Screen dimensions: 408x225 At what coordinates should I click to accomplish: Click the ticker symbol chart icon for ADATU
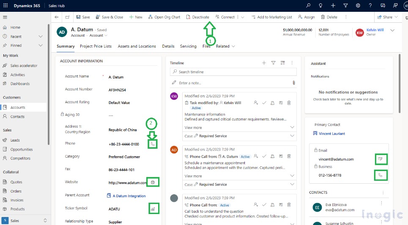tap(153, 209)
